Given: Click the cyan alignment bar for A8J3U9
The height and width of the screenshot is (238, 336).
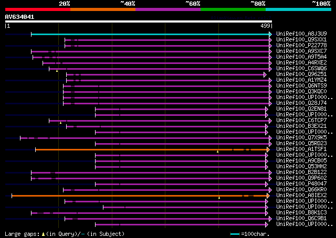Looking at the screenshot, I should coord(150,34).
